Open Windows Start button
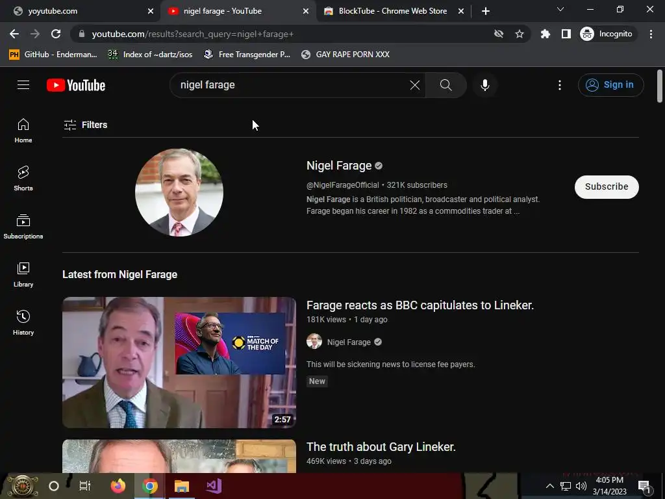Viewport: 665px width, 499px height. (x=22, y=486)
